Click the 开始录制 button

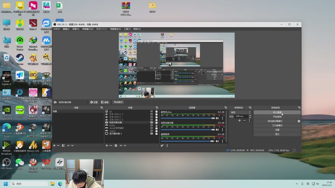tap(277, 117)
